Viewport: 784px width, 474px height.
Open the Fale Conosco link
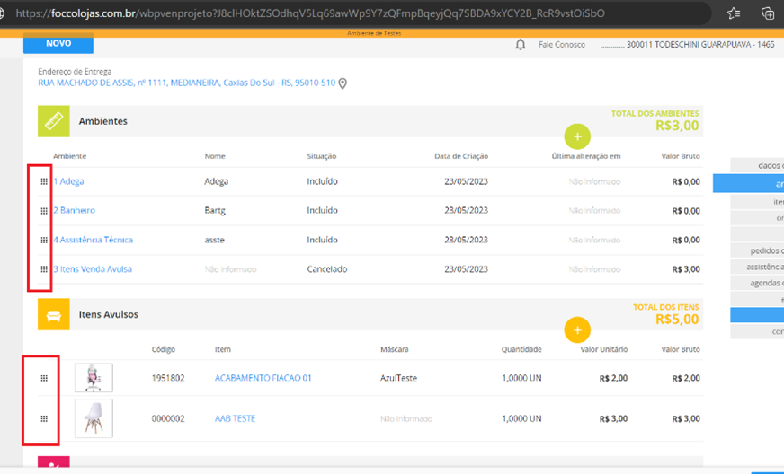[562, 45]
